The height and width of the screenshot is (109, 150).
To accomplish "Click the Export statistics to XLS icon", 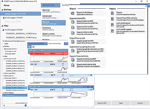I will tap(73, 65).
